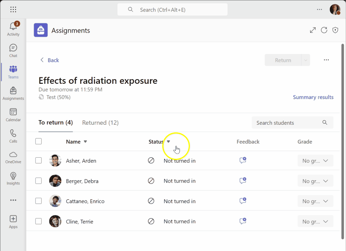The image size is (346, 251).
Task: Click Not turned in status for Asher, Arden
Action: pos(180,161)
